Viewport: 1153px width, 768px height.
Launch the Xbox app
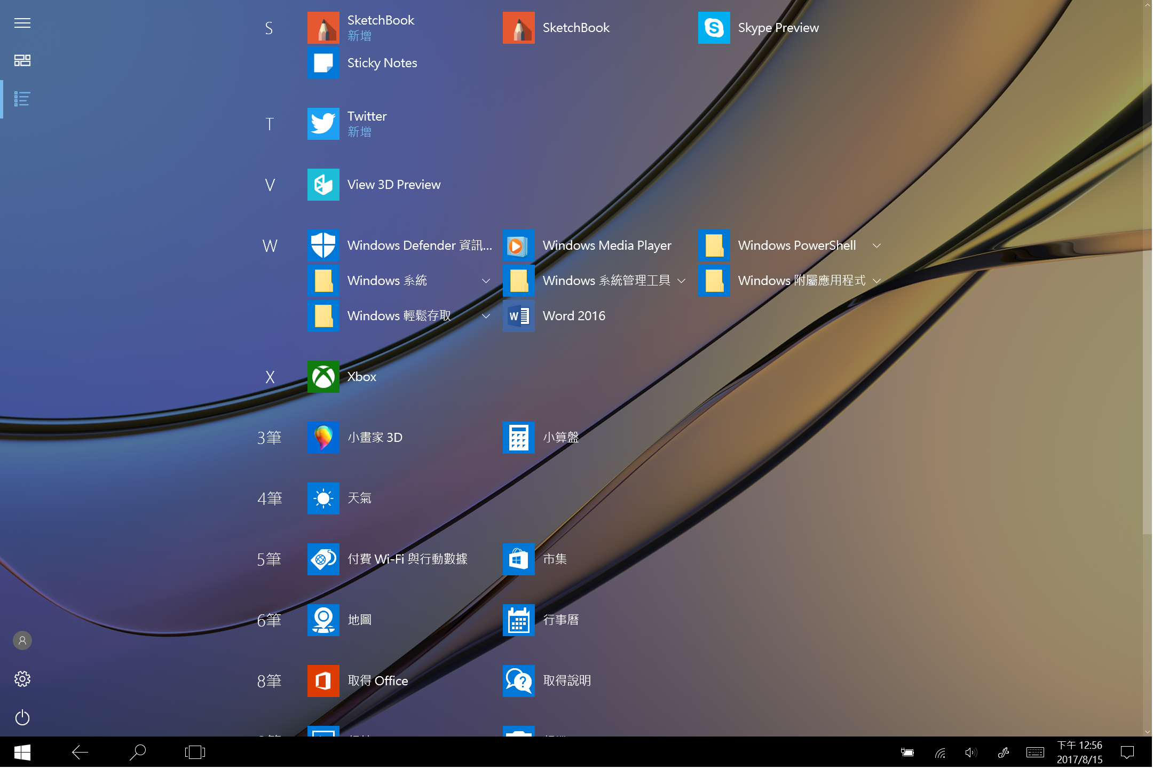pyautogui.click(x=399, y=377)
